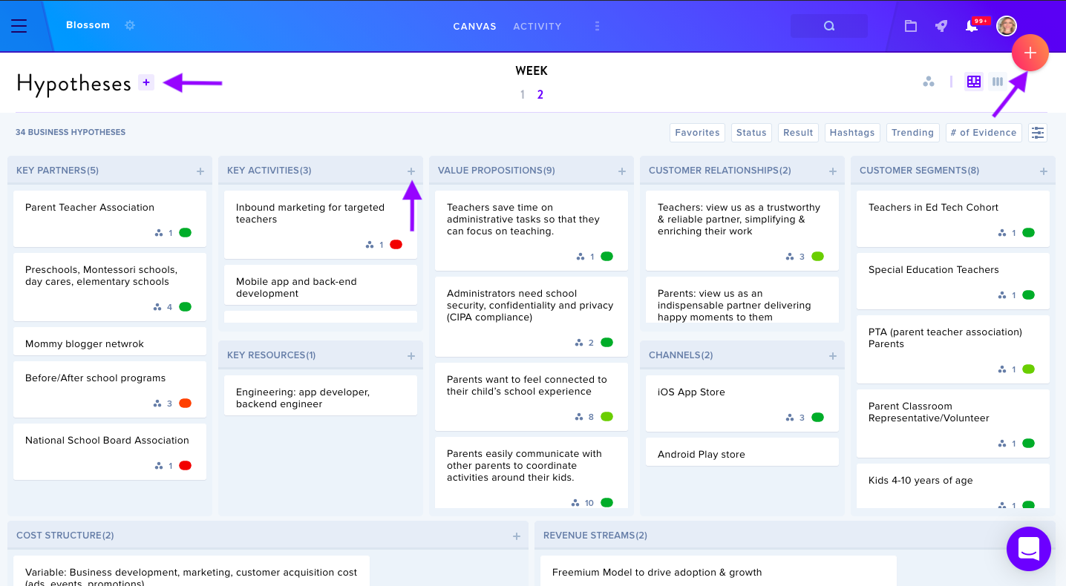Open Inbound marketing for targeted teachers card

point(321,225)
